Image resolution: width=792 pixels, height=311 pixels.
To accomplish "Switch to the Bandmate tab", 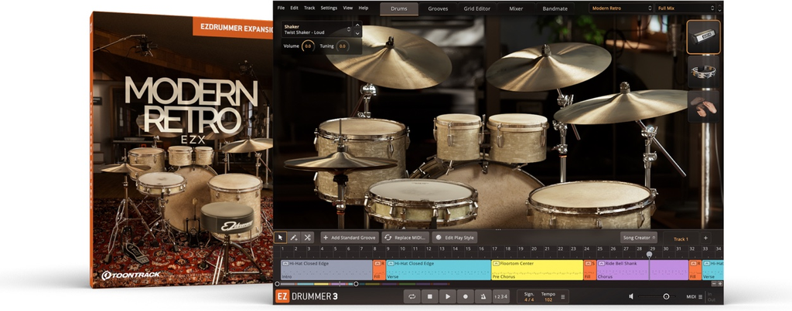I will pyautogui.click(x=555, y=8).
